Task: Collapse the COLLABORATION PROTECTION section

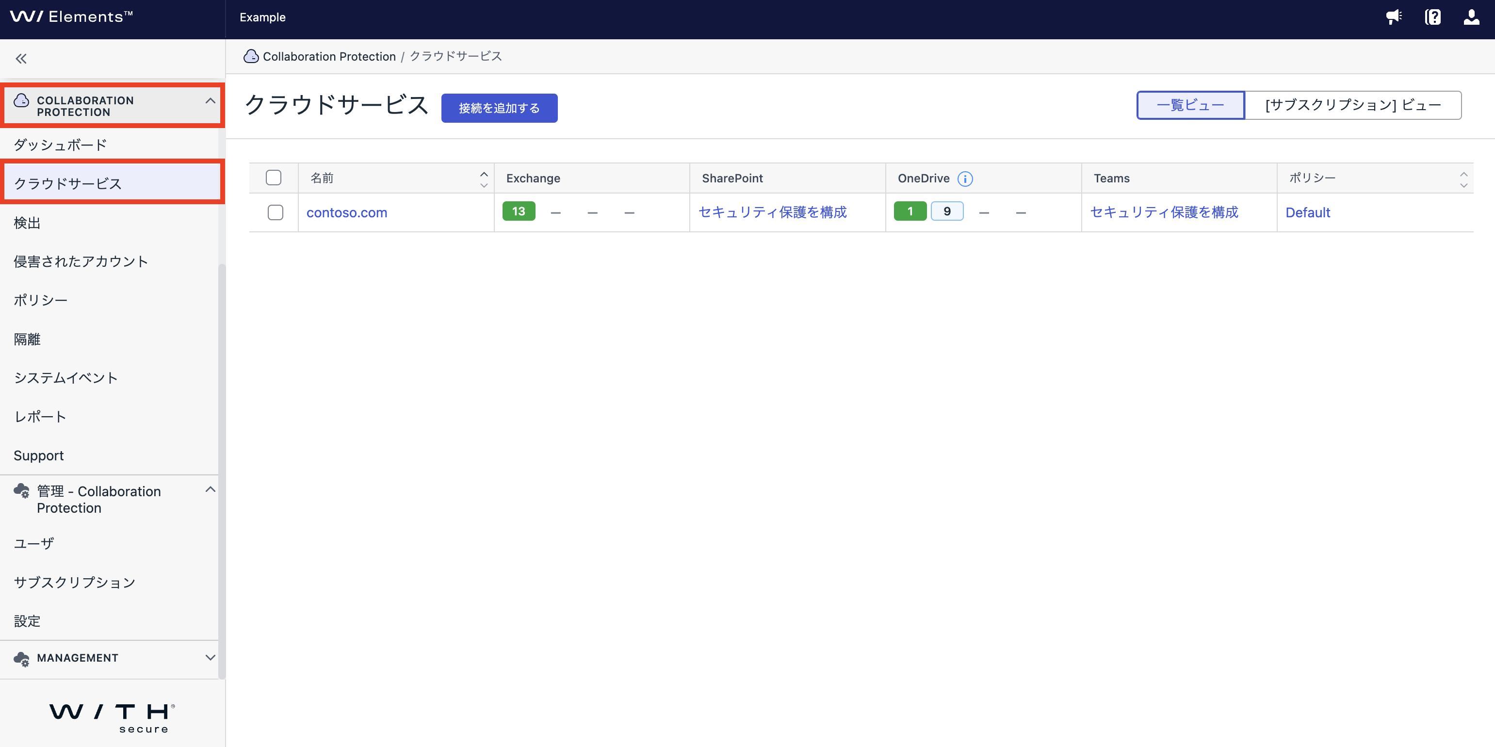Action: click(x=210, y=101)
